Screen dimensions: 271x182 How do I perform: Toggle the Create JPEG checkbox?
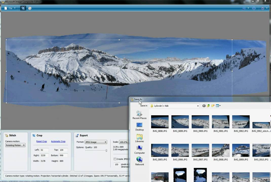(x=115, y=159)
